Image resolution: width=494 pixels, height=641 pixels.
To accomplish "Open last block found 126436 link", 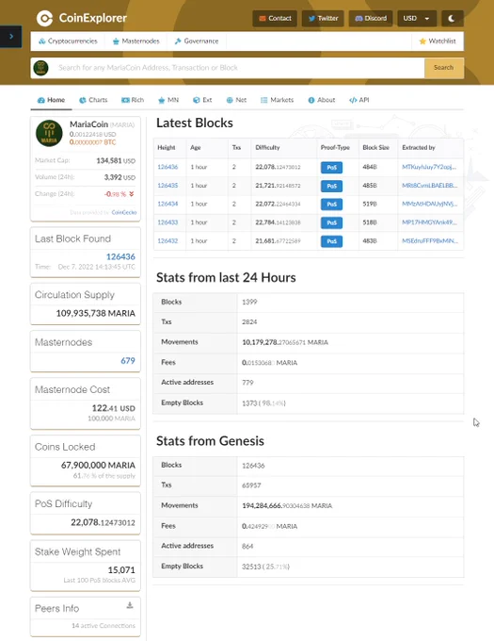I will 120,256.
